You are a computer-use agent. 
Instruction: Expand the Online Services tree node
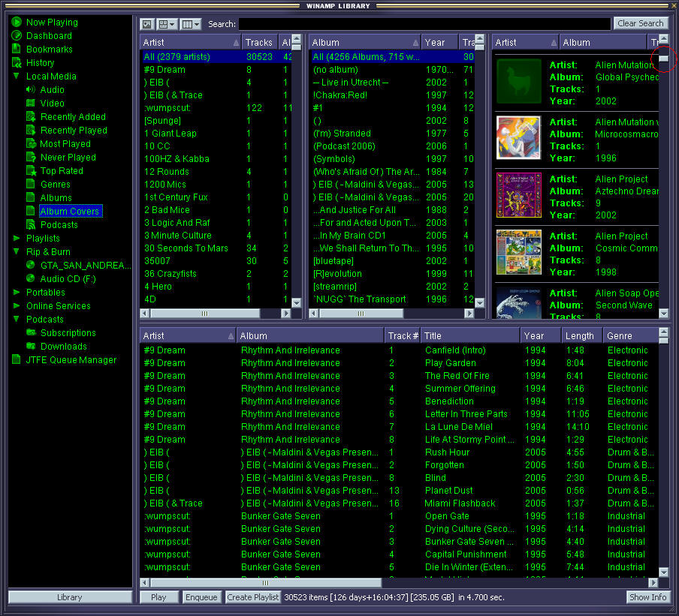pyautogui.click(x=17, y=305)
